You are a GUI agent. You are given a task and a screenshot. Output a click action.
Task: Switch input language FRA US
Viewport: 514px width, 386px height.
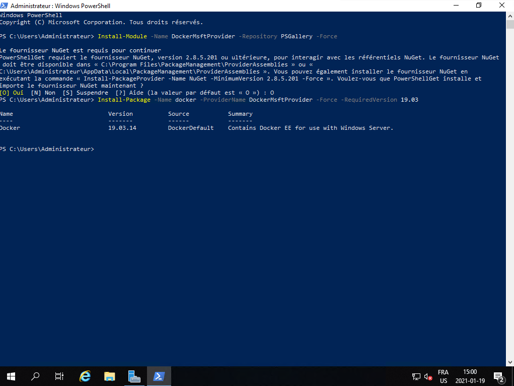click(443, 376)
